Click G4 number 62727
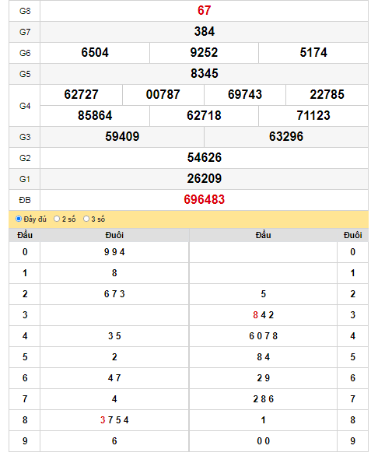This screenshot has height=456, width=371. 81,94
